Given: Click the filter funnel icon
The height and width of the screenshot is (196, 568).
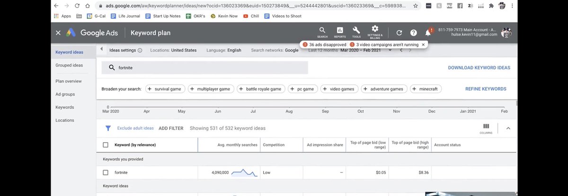Looking at the screenshot, I should (108, 128).
